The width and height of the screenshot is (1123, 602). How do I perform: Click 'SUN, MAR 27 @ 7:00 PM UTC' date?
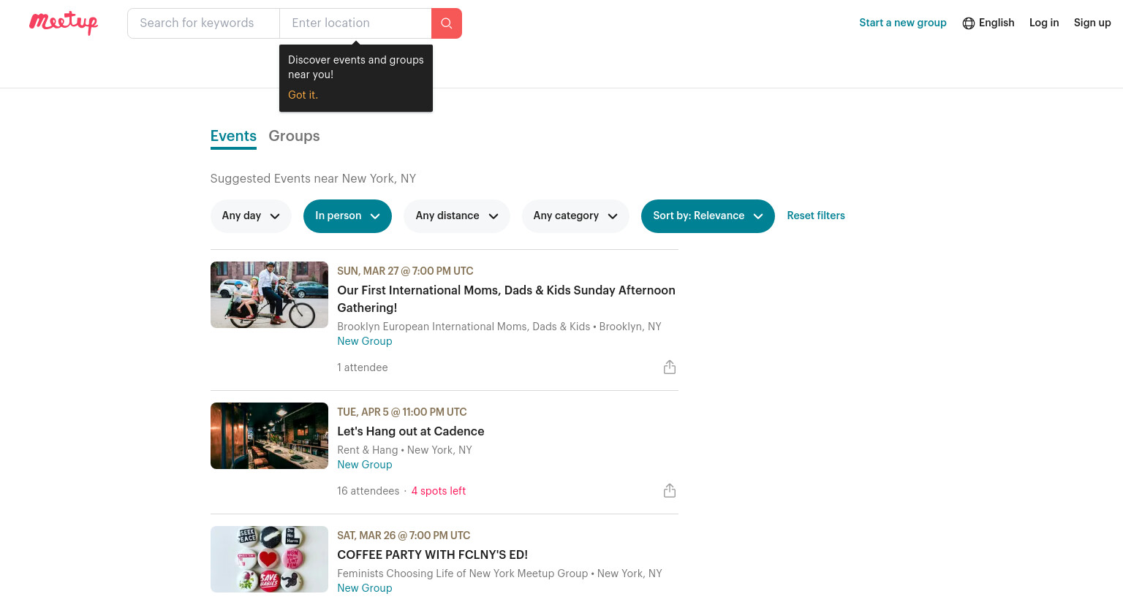coord(405,271)
